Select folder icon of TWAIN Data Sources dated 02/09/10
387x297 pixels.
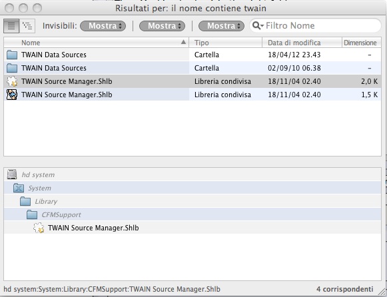pyautogui.click(x=12, y=68)
